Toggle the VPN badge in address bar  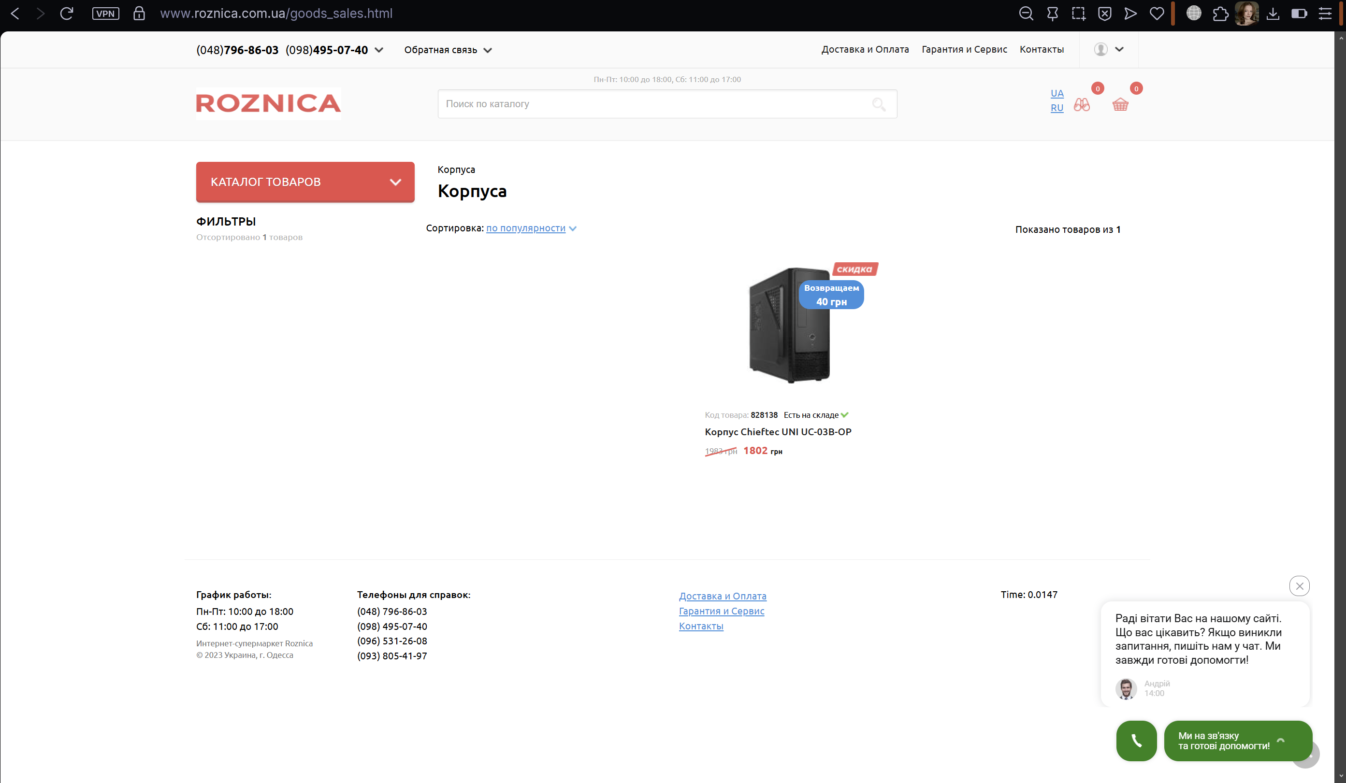pyautogui.click(x=106, y=14)
